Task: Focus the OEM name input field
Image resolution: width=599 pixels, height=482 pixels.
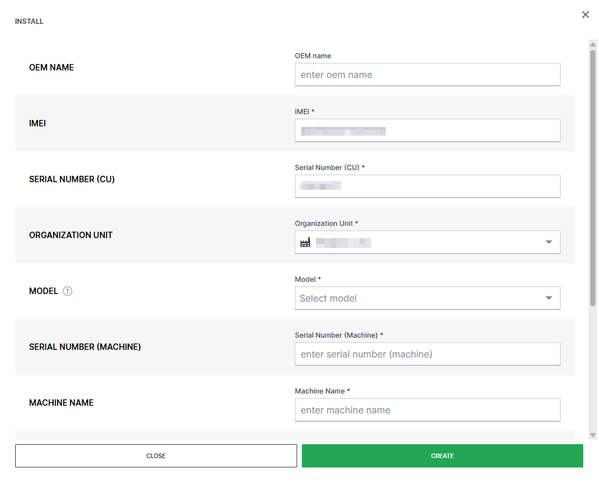Action: [x=427, y=75]
